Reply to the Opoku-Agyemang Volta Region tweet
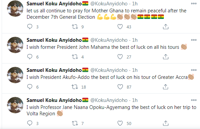Viewport: 200px width, 129px height. 30,123
